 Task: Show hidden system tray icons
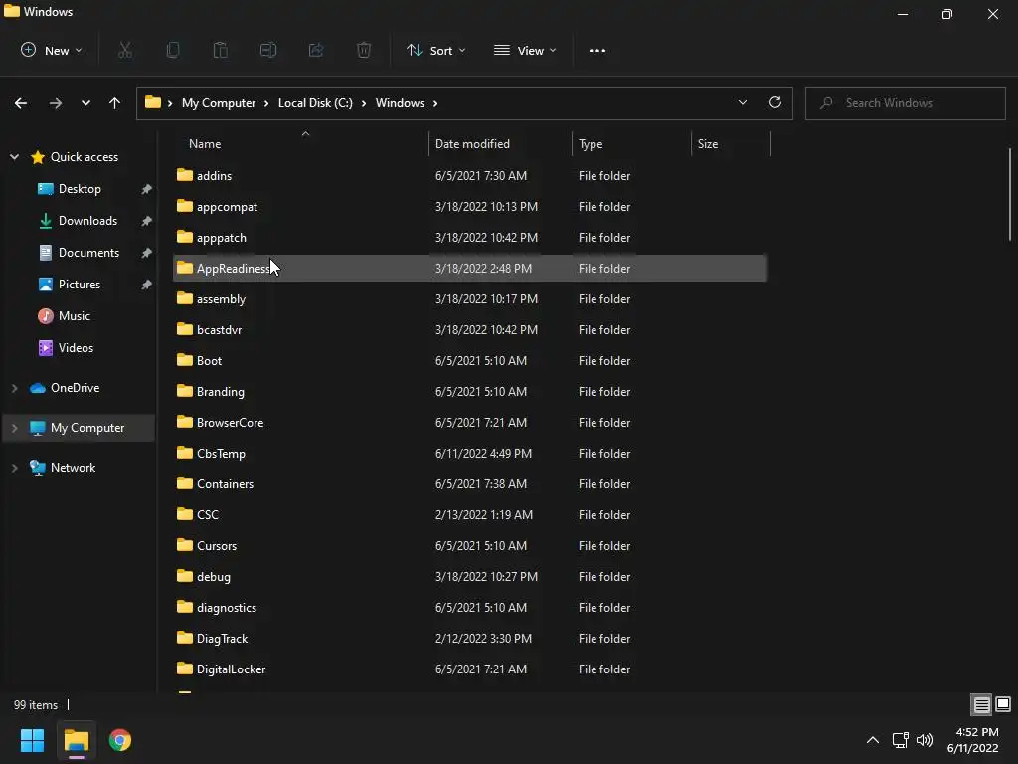click(873, 740)
